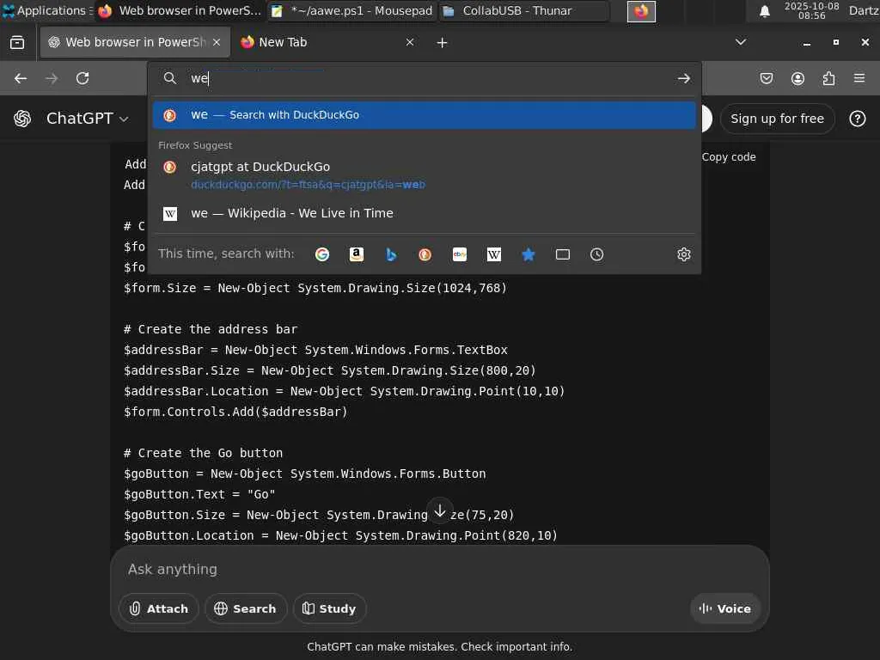The height and width of the screenshot is (660, 880).
Task: Click the Attach button
Action: [159, 608]
